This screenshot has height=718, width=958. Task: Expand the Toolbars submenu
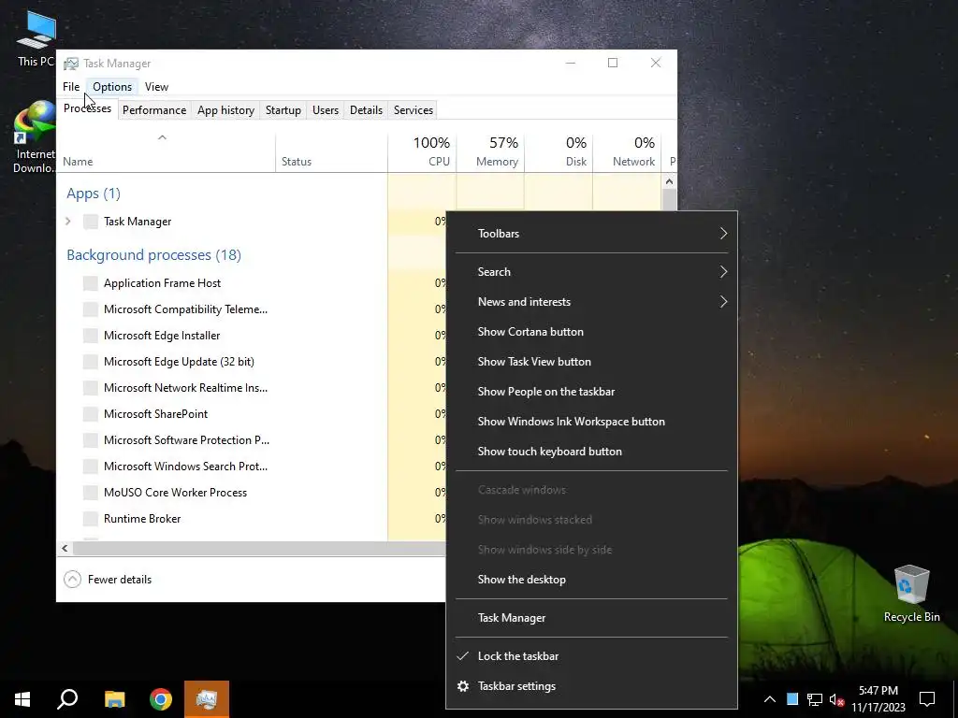tap(591, 233)
